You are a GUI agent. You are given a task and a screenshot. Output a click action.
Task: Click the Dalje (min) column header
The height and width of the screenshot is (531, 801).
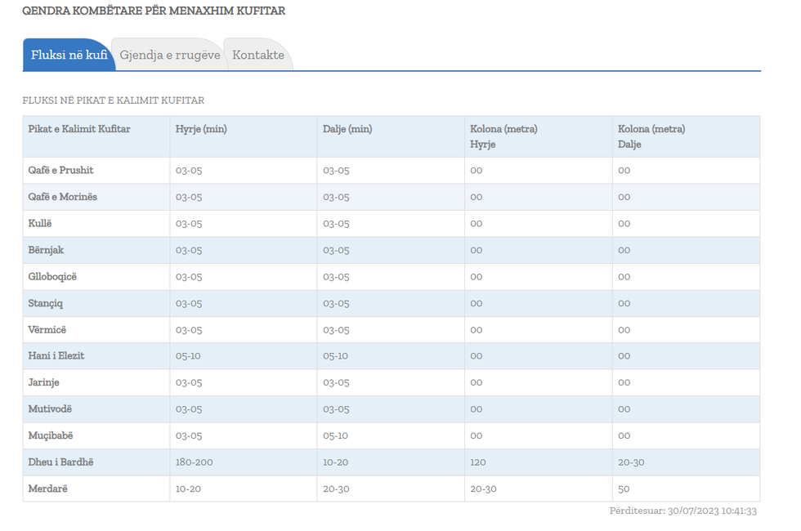click(347, 129)
